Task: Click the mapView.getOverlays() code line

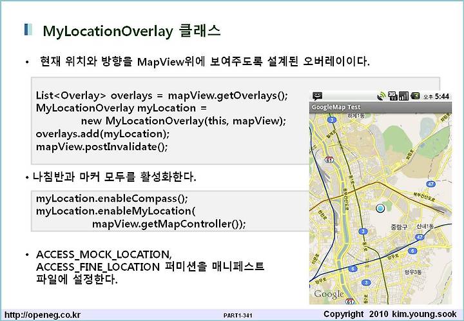Action: pyautogui.click(x=162, y=95)
